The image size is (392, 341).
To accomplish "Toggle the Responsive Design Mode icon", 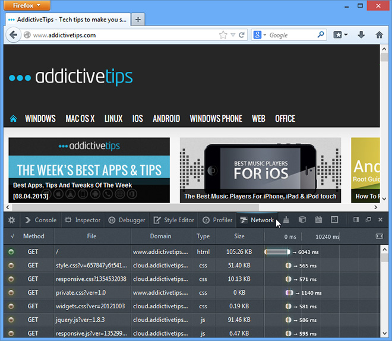I will coord(334,220).
